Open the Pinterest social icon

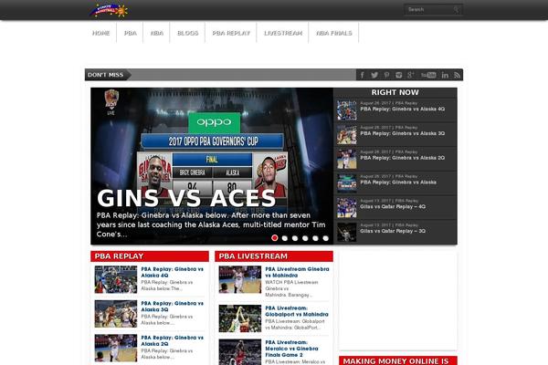point(386,75)
